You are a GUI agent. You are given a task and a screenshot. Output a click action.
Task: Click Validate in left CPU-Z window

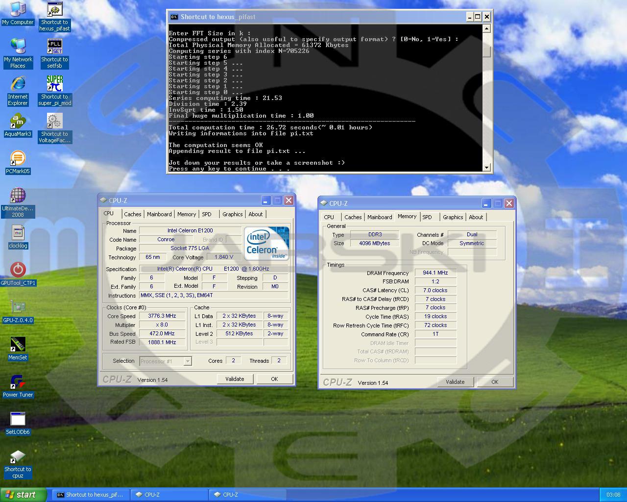235,379
